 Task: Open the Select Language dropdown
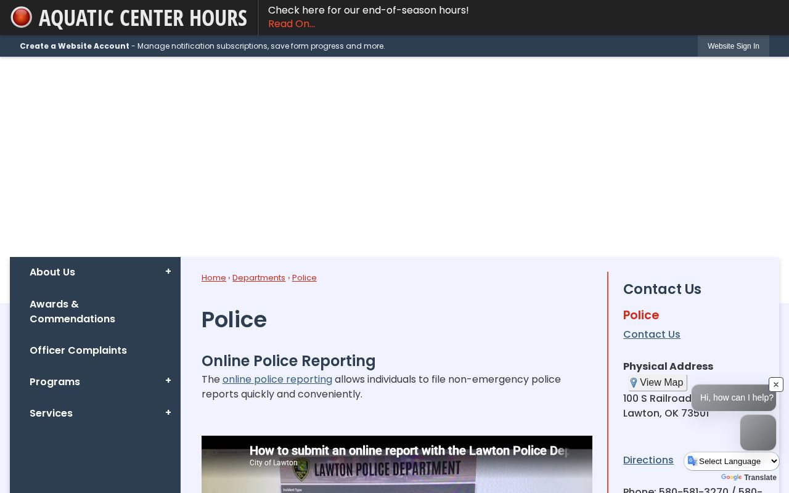click(x=732, y=461)
